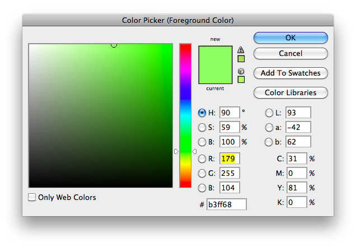Screen dimensions: 356x247
Task: Open Color Libraries
Action: [291, 92]
